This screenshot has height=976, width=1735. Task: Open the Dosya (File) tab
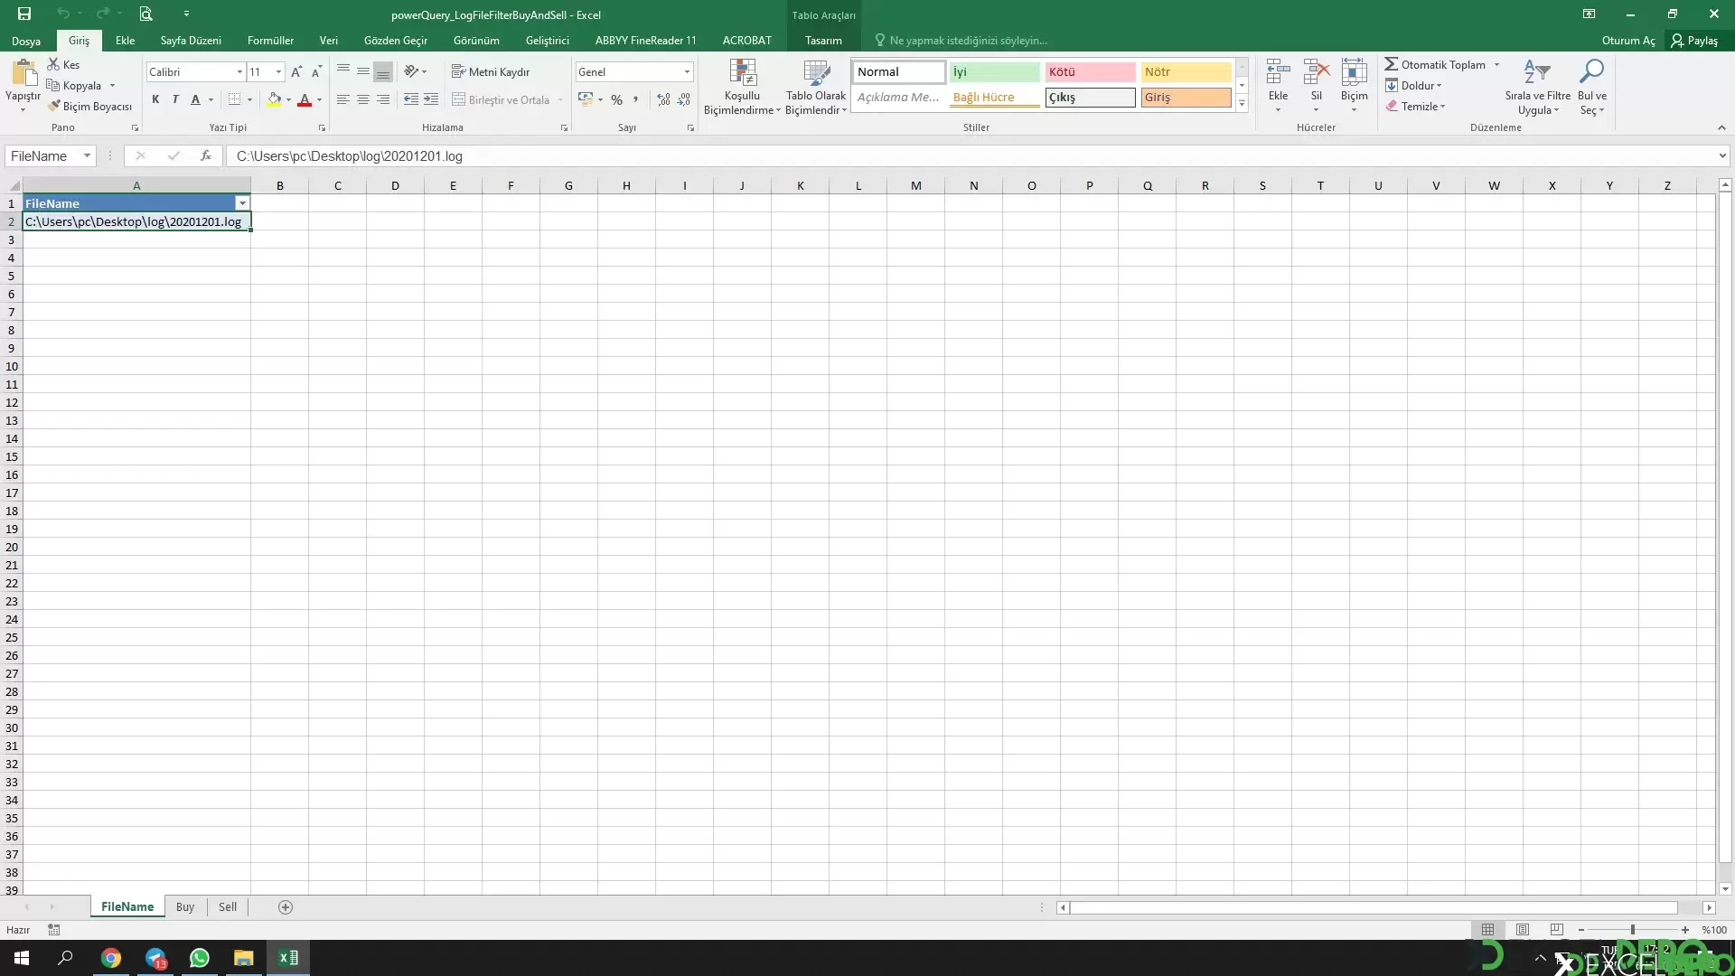coord(26,41)
